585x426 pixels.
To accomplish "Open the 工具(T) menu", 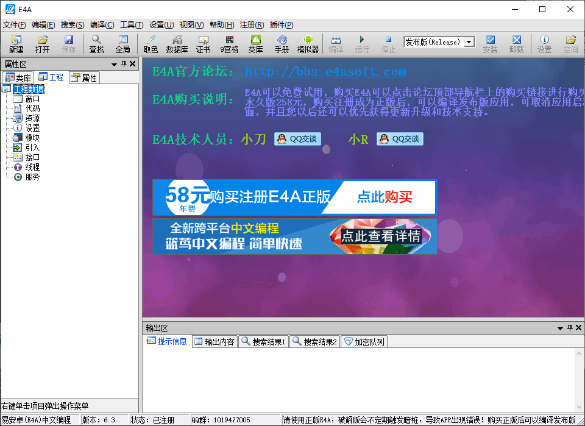I will [132, 25].
